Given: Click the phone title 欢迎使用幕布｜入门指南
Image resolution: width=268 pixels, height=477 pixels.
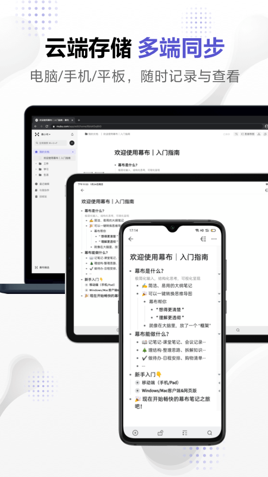Looking at the screenshot, I should coord(169,257).
